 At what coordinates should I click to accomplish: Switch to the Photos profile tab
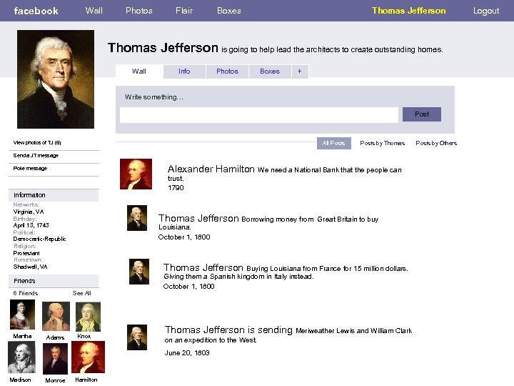pyautogui.click(x=227, y=71)
